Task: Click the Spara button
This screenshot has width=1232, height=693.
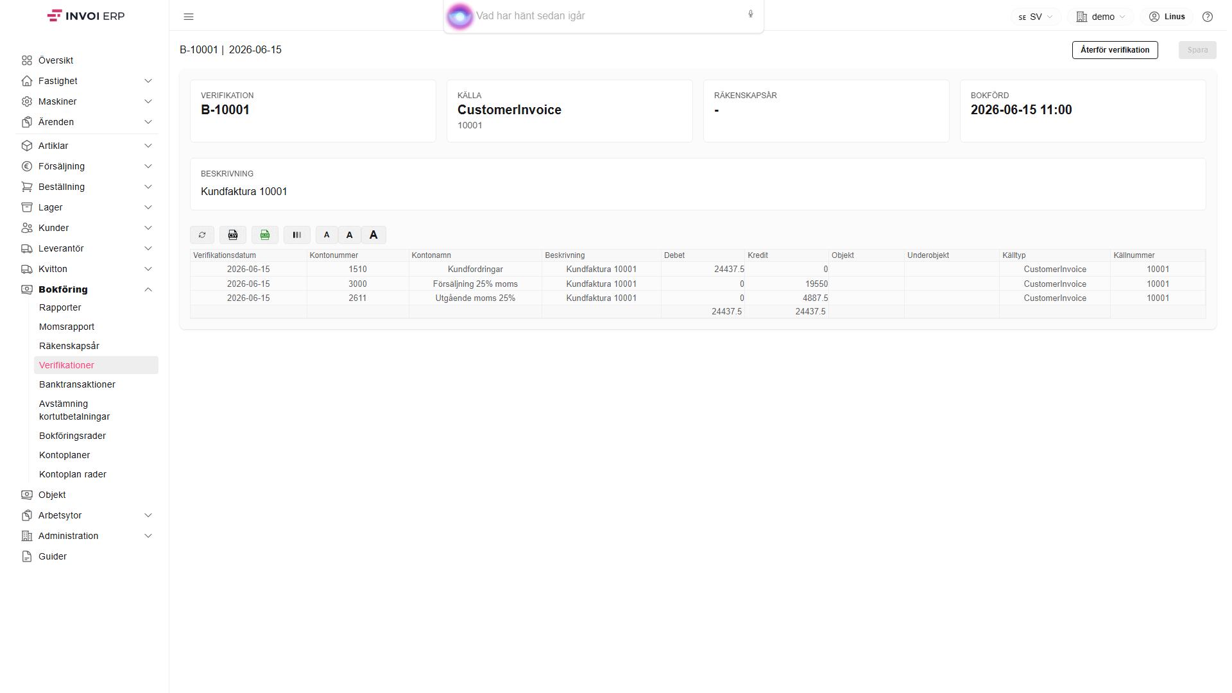Action: (x=1197, y=50)
